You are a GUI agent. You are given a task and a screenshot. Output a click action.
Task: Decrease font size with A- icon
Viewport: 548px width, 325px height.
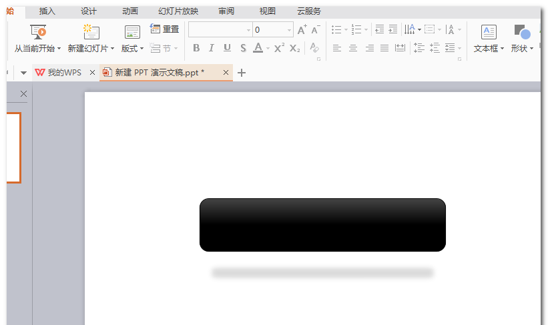pos(316,30)
